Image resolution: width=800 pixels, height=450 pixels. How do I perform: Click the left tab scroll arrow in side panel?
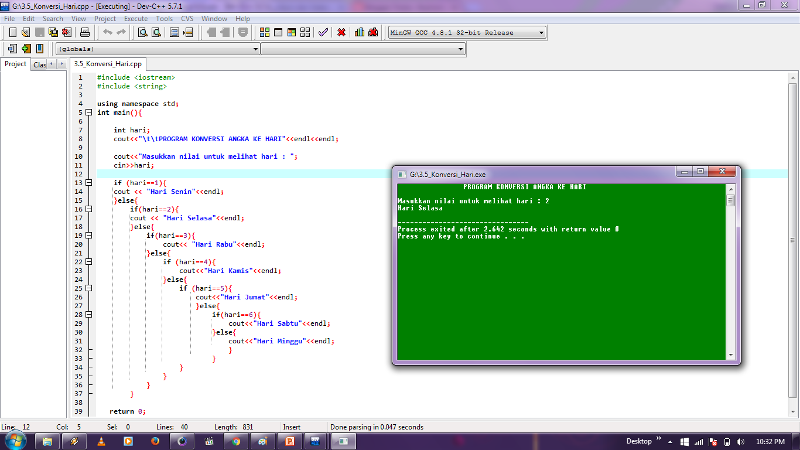[x=52, y=64]
